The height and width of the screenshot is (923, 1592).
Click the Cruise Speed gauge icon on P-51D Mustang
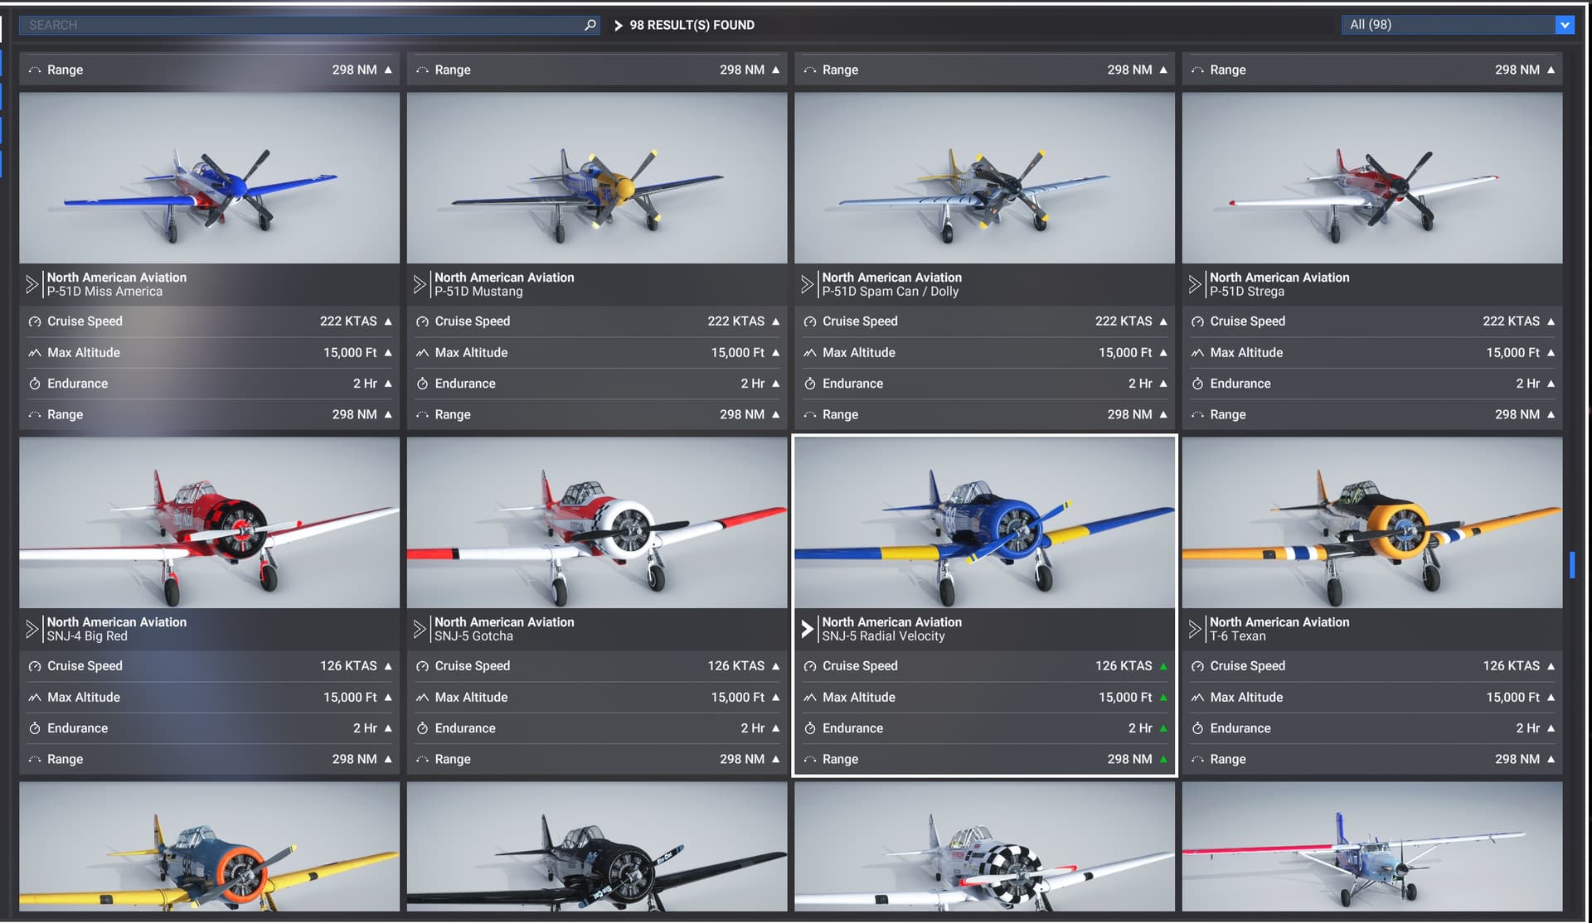click(422, 321)
